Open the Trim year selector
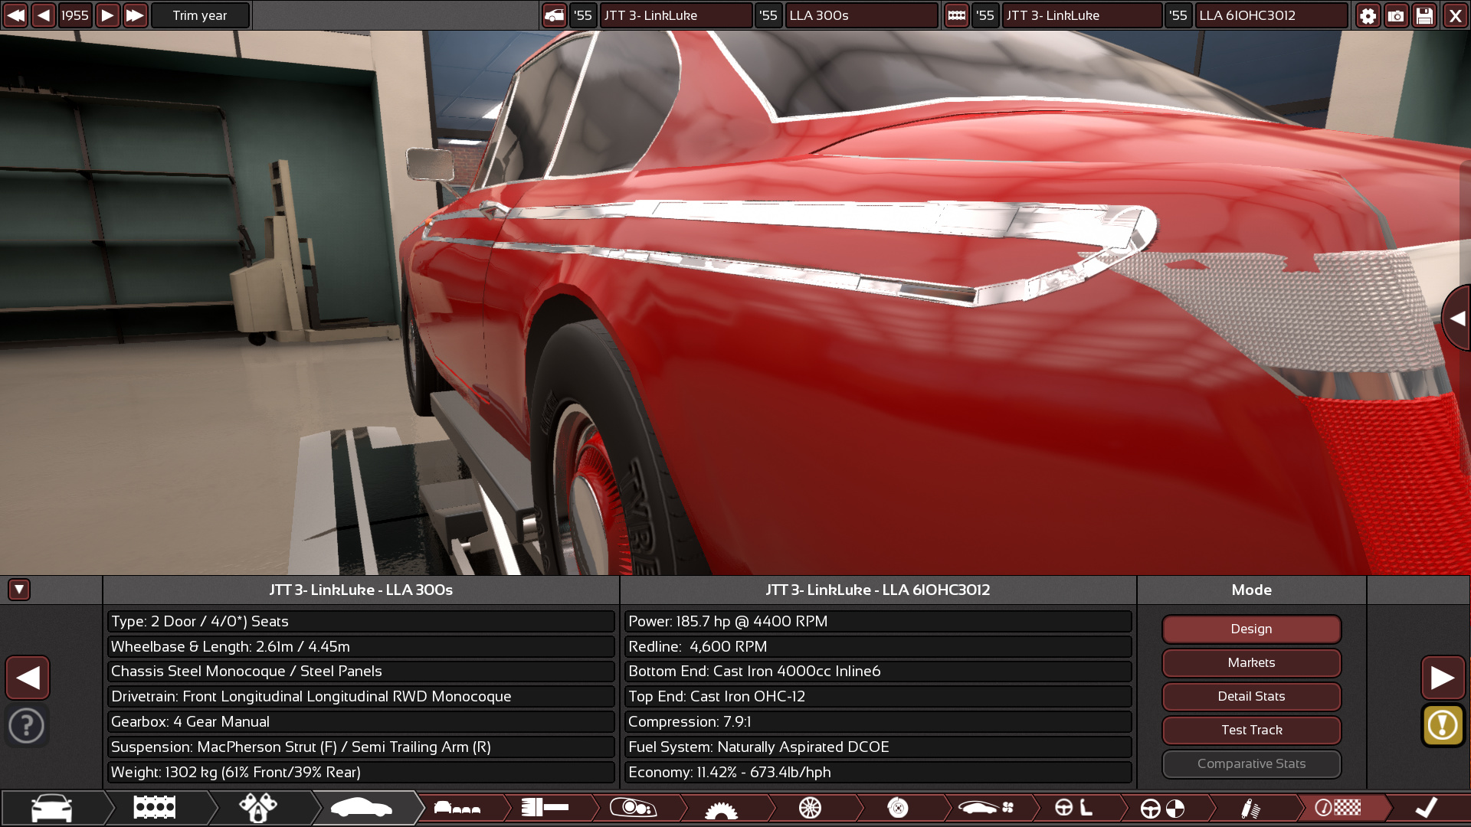 pos(200,15)
